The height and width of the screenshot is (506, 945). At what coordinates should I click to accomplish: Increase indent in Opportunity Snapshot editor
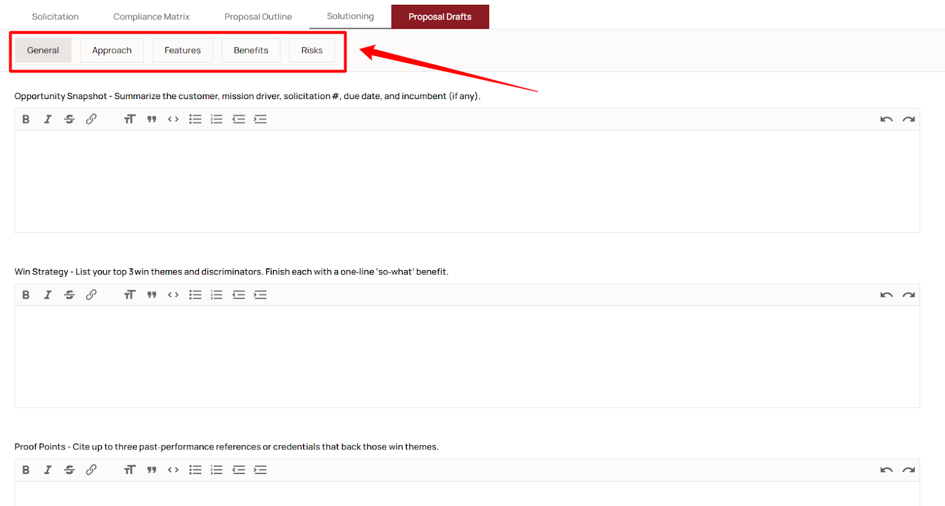260,119
